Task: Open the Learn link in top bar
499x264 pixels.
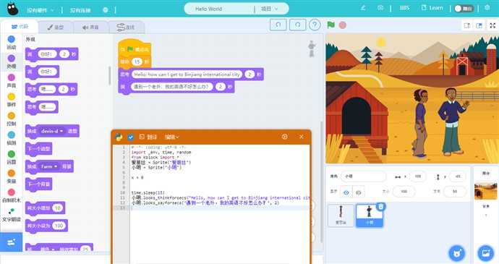Action: pos(432,8)
